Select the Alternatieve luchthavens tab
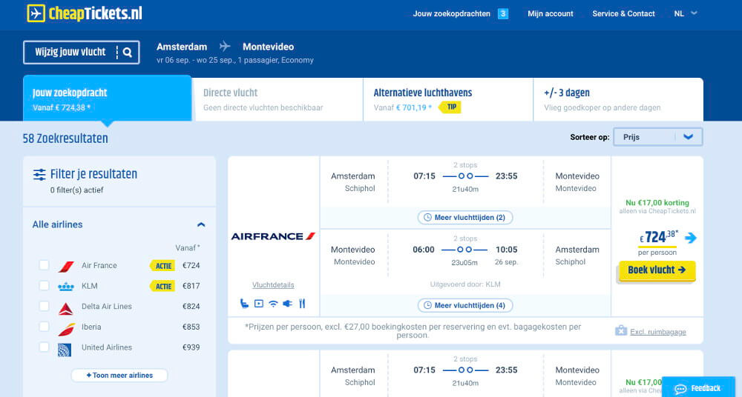742x397 pixels. click(x=448, y=99)
